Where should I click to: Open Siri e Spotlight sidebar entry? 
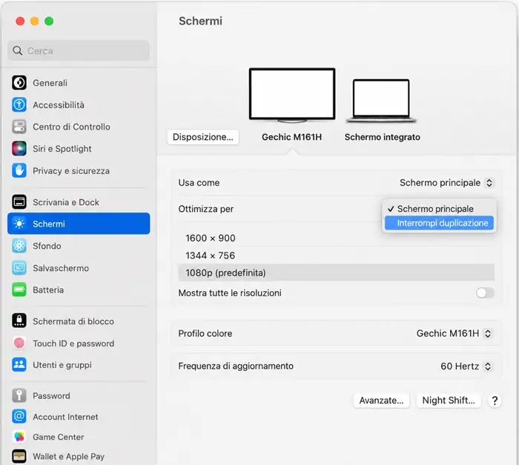coord(79,149)
